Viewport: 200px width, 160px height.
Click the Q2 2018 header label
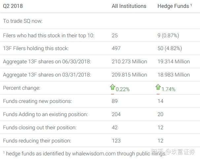pyautogui.click(x=13, y=6)
